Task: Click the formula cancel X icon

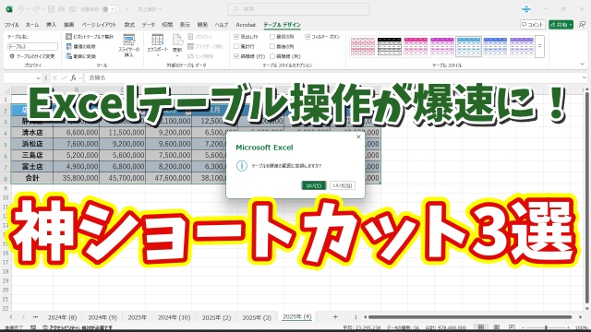Action: point(54,77)
